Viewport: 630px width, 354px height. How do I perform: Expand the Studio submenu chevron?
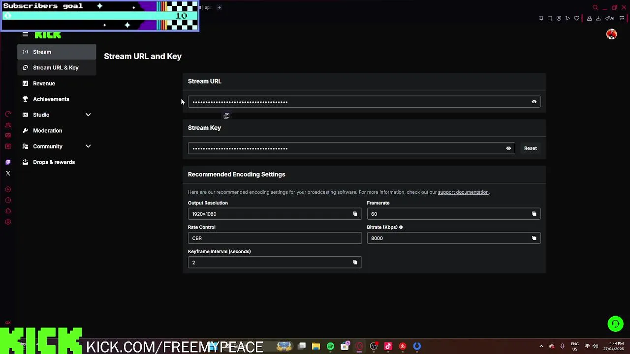coord(88,115)
